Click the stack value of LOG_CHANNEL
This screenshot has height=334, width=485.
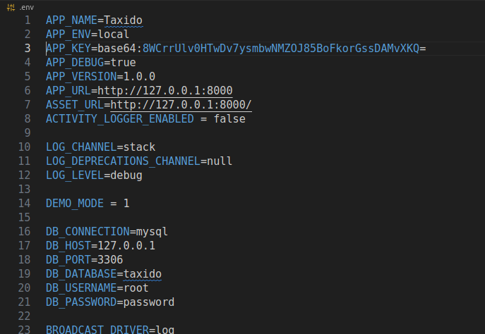tap(139, 147)
